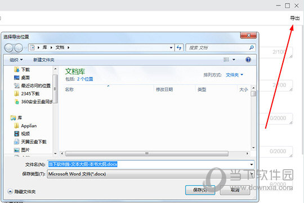
Task: Click the file list scroll down arrow
Action: point(253,148)
